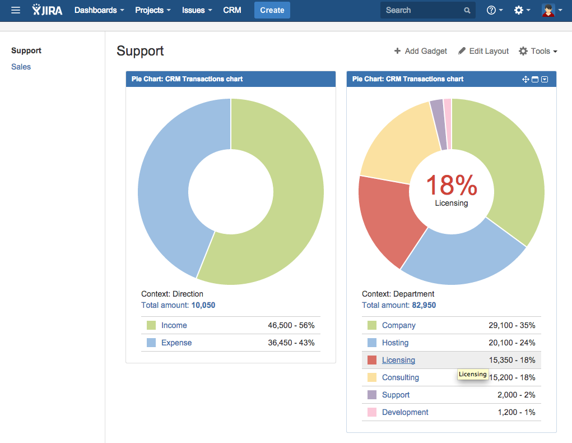Expand the Dashboards menu
The width and height of the screenshot is (572, 443).
99,10
